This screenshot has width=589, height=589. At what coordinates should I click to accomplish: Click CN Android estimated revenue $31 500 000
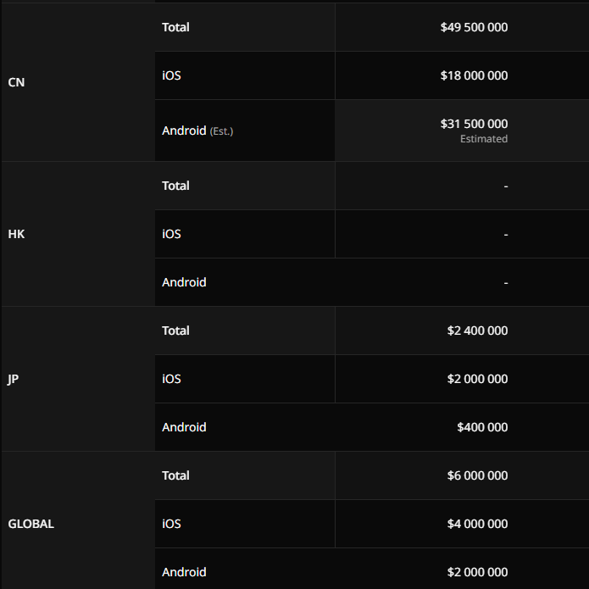click(x=474, y=124)
